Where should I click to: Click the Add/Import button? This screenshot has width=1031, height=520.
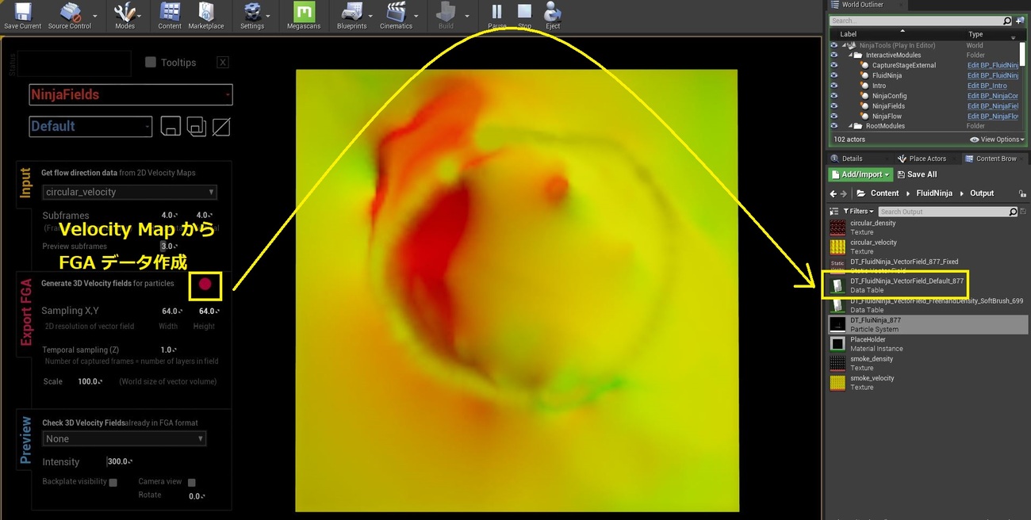860,174
